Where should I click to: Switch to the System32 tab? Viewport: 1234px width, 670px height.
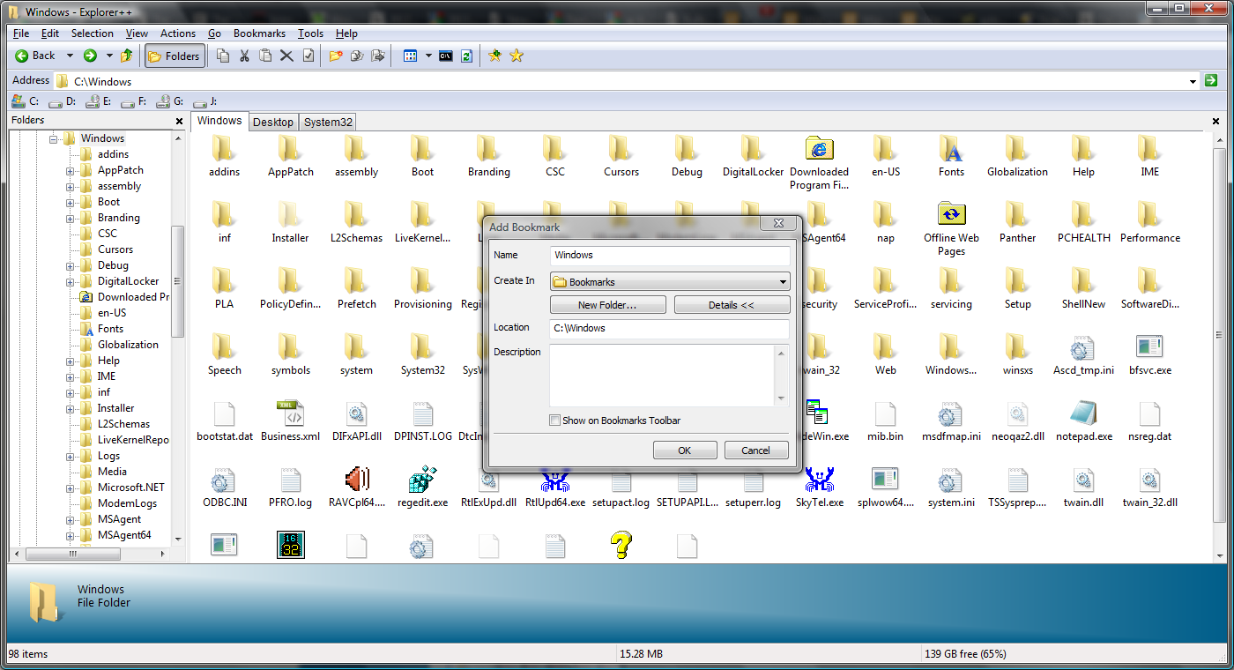pyautogui.click(x=328, y=122)
